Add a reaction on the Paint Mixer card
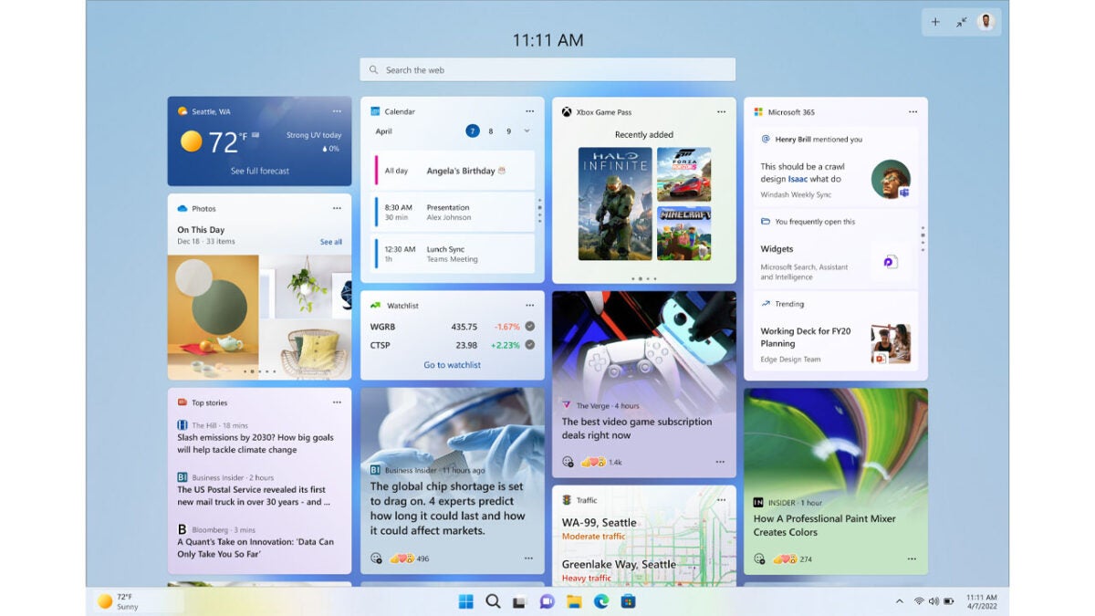 (x=759, y=559)
